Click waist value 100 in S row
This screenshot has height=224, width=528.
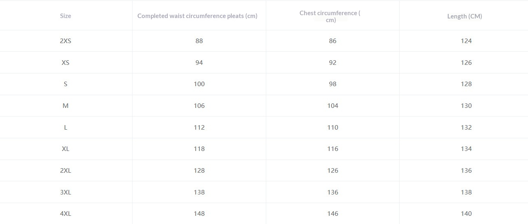pos(199,84)
